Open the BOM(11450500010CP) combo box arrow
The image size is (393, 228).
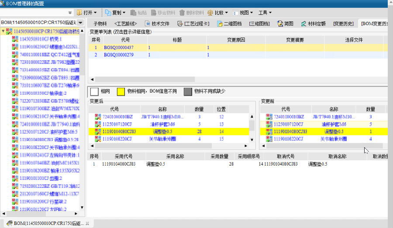click(80, 23)
